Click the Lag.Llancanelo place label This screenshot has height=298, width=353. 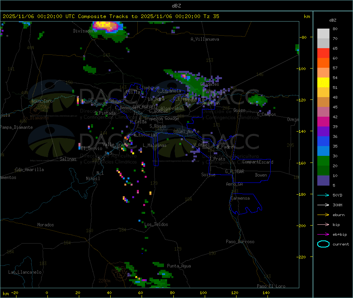(x=25, y=272)
